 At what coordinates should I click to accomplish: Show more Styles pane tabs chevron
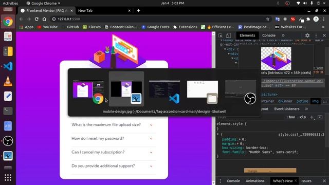click(x=306, y=109)
